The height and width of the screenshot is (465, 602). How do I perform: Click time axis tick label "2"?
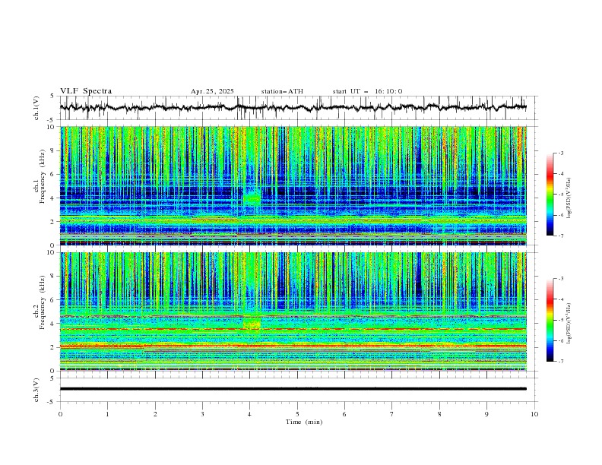tap(155, 414)
